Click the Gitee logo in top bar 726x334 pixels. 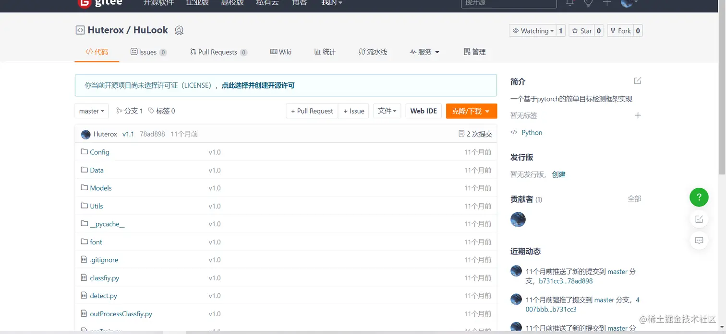(100, 3)
